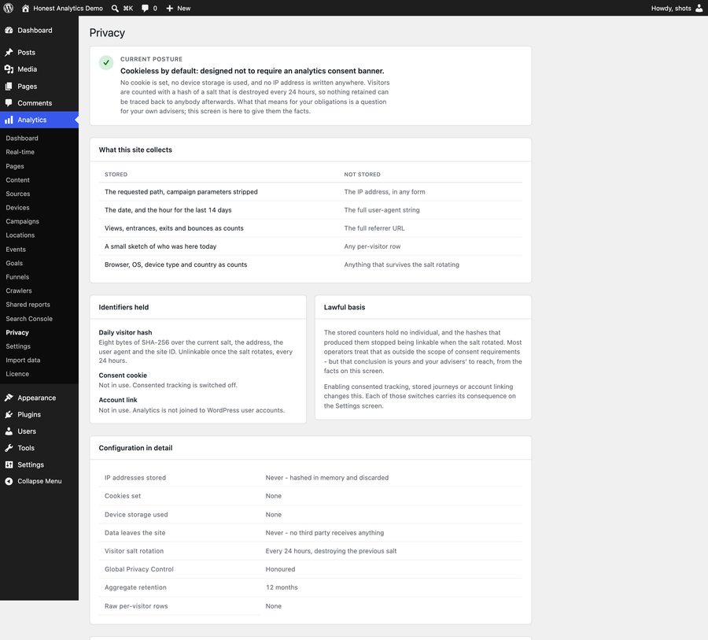The width and height of the screenshot is (708, 640).
Task: Open the user avatar icon
Action: 699,8
